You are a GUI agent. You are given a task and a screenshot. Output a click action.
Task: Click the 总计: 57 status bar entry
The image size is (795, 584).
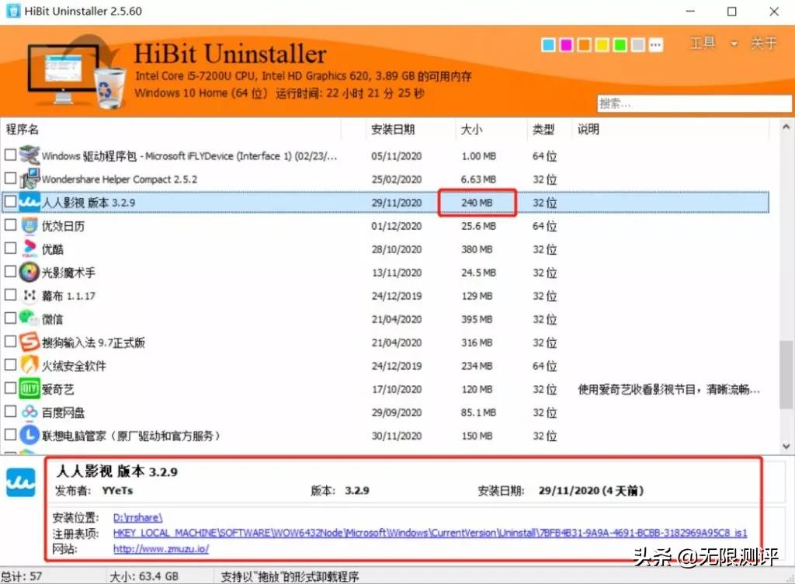21,576
